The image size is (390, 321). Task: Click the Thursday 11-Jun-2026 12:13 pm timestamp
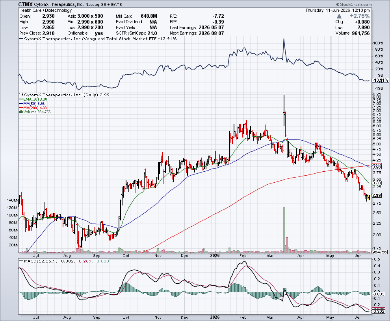tap(338, 10)
